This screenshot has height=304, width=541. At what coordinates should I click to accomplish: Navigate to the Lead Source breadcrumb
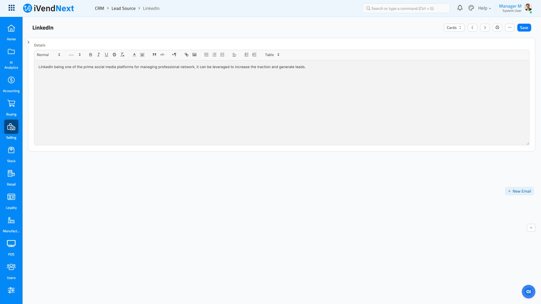[123, 8]
